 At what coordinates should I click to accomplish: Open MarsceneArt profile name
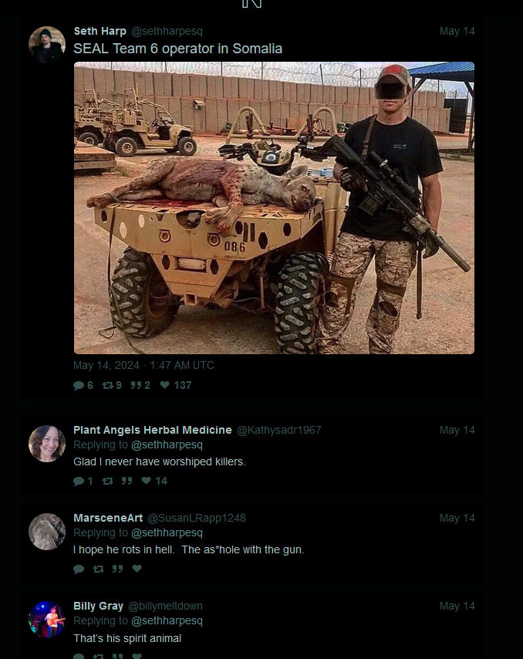[x=108, y=518]
